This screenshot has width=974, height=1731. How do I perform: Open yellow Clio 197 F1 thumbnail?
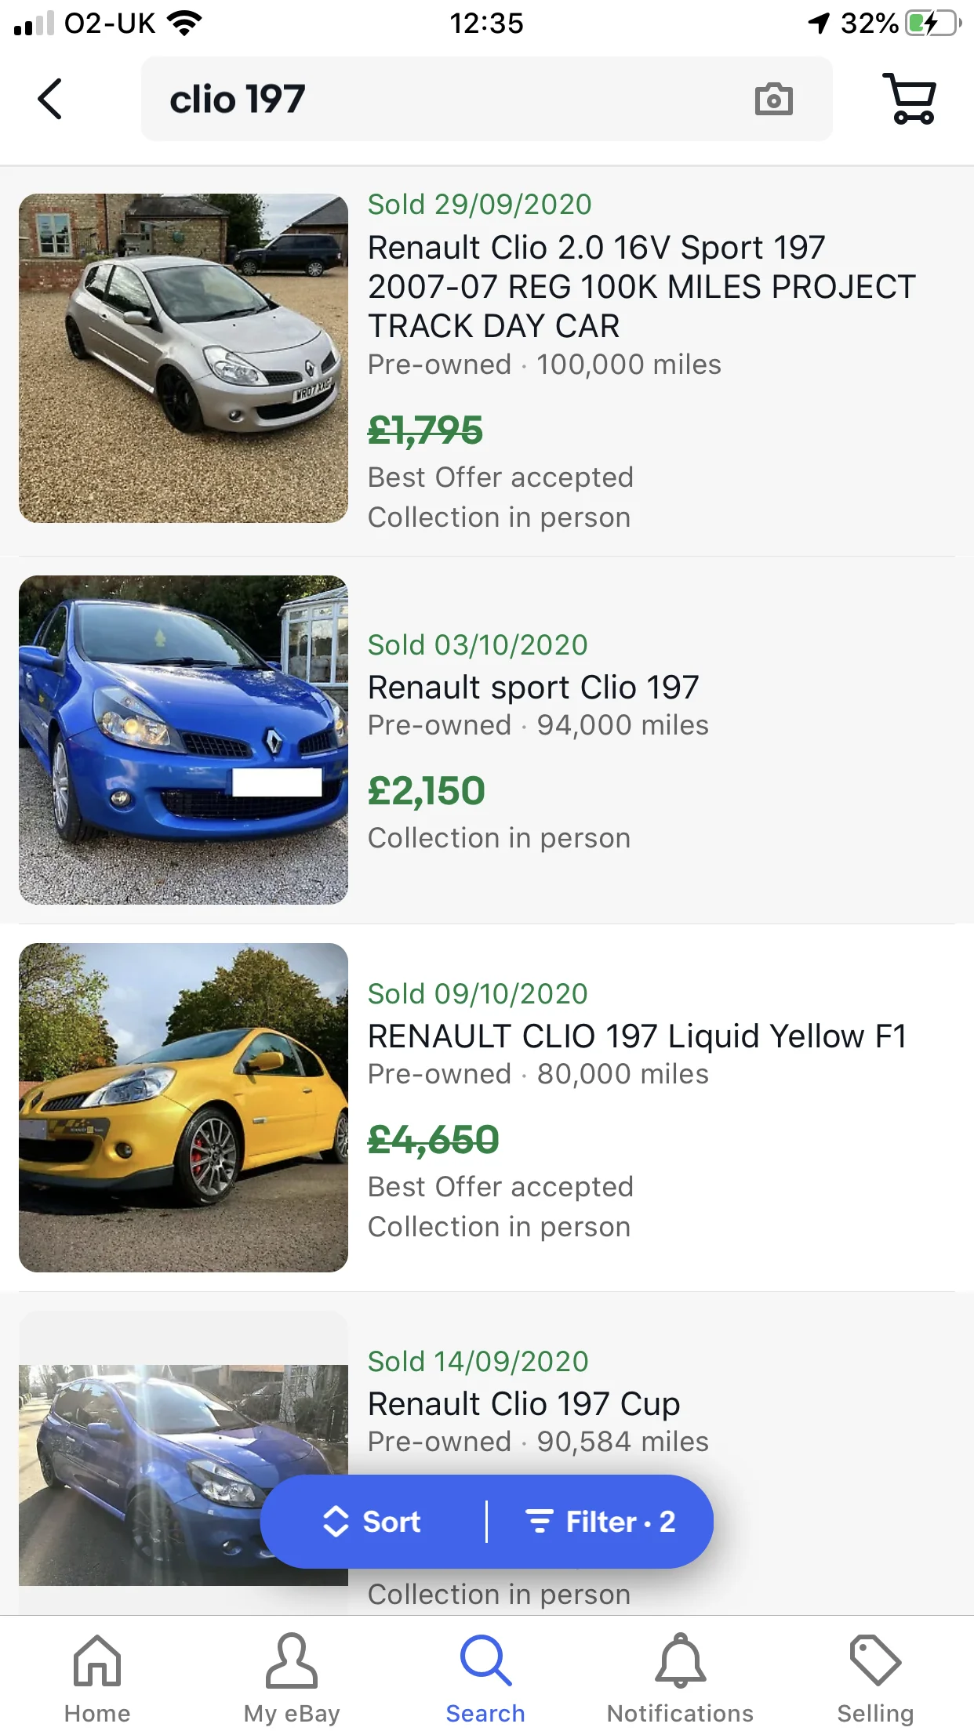click(x=184, y=1108)
